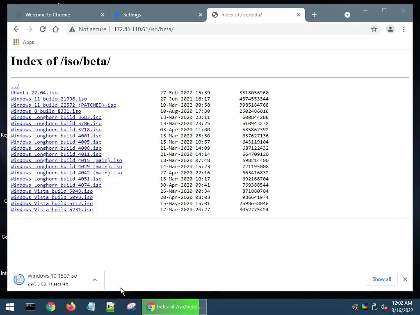Open the red-and-white taskbar app beside the Chrome window button
The height and width of the screenshot is (315, 420).
(131, 307)
